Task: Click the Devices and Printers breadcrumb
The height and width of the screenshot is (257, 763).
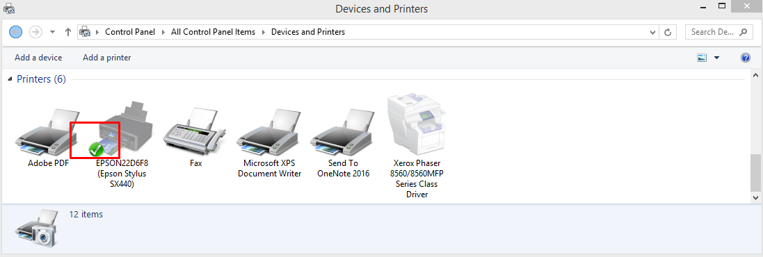Action: coord(308,32)
